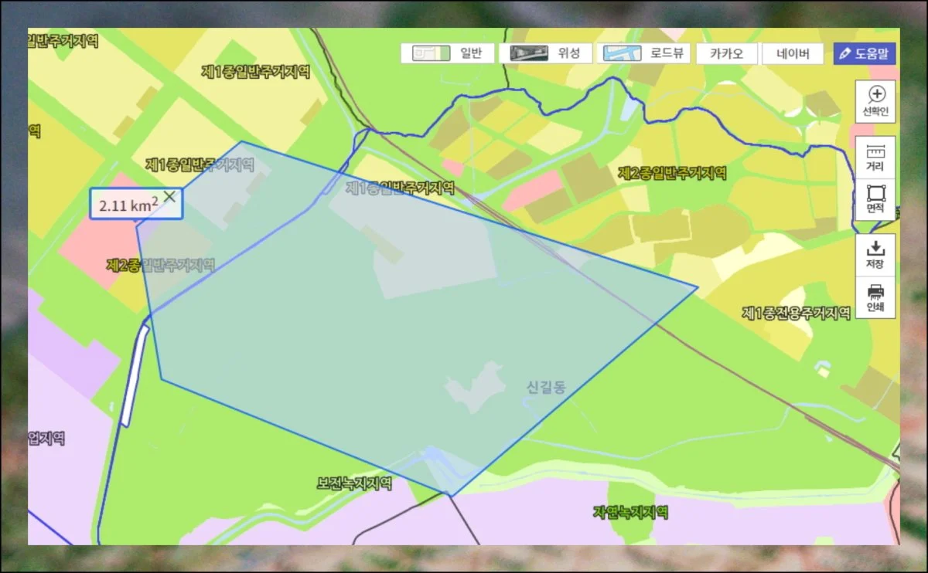Click the 보전녹지지역 zone label
The height and width of the screenshot is (573, 928).
coord(354,484)
